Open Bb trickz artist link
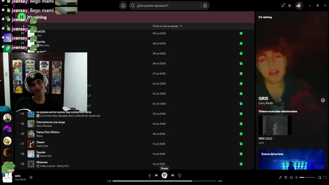Screen dimensions: 329x185 (x=44, y=45)
